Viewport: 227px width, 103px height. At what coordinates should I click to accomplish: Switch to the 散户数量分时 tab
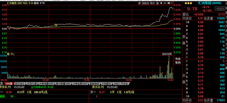pos(63,84)
